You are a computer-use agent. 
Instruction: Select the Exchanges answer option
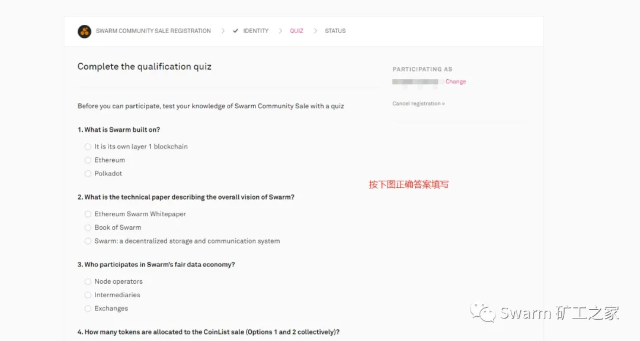coord(88,308)
